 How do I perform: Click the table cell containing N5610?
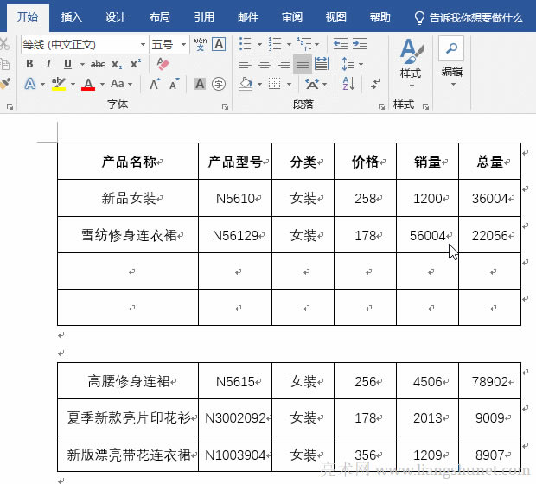click(235, 199)
